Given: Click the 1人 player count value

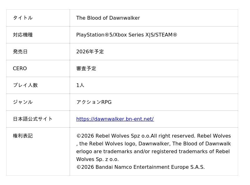Looking at the screenshot, I should click(x=80, y=85).
